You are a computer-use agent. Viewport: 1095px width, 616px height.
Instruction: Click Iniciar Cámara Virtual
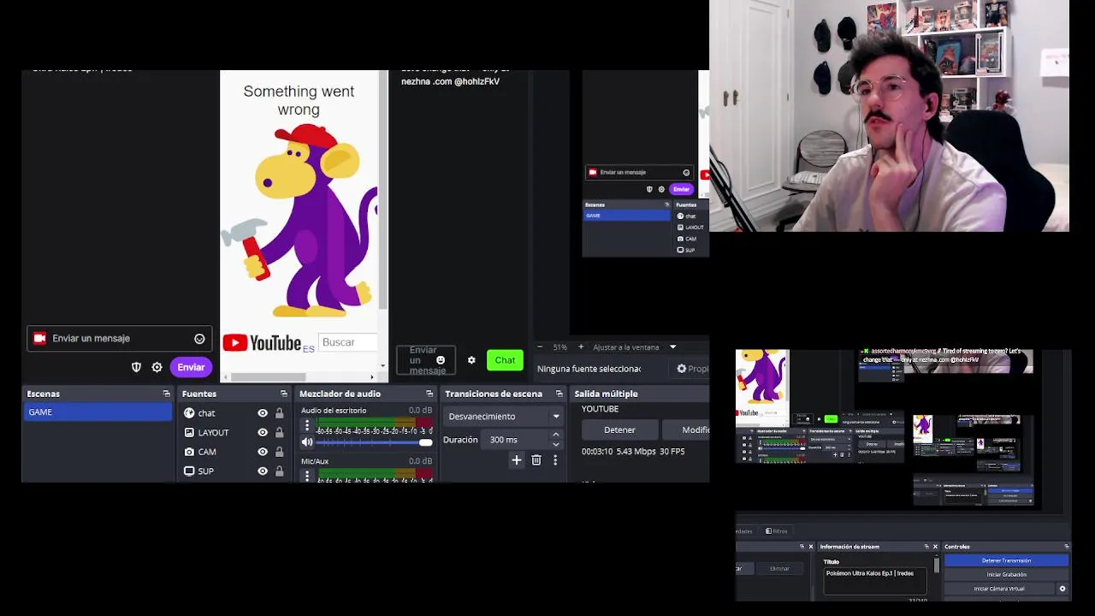tap(999, 589)
